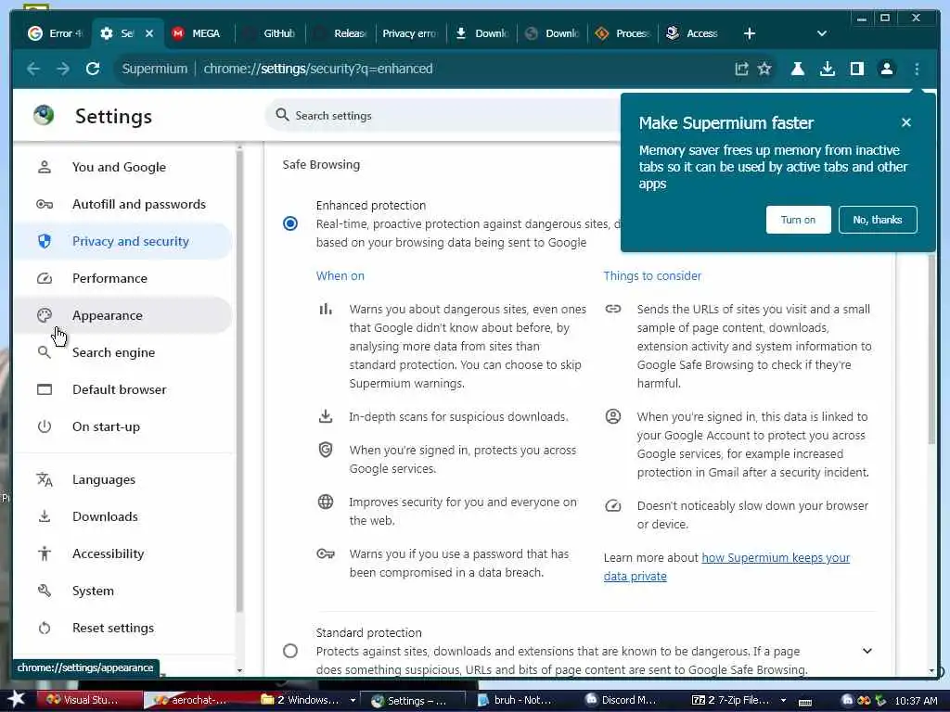Image resolution: width=950 pixels, height=712 pixels.
Task: Close the Make Supermium faster popup
Action: [x=905, y=123]
